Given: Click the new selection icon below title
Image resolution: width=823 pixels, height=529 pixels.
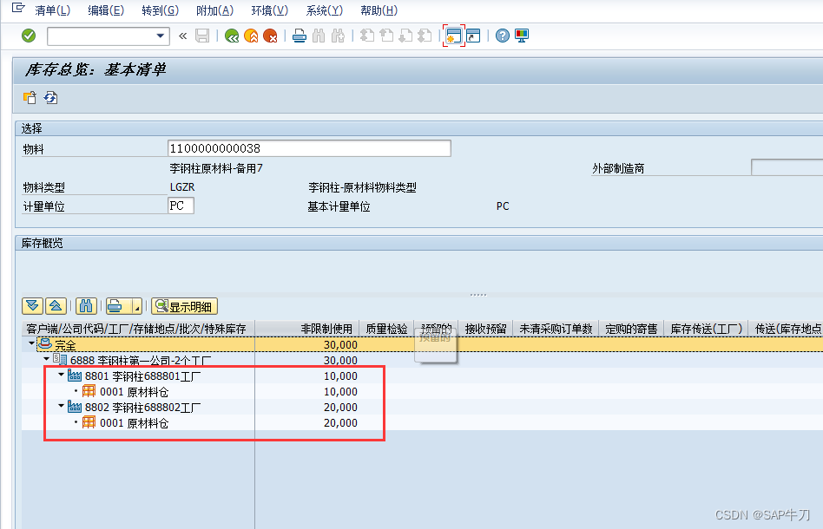Looking at the screenshot, I should pos(30,97).
